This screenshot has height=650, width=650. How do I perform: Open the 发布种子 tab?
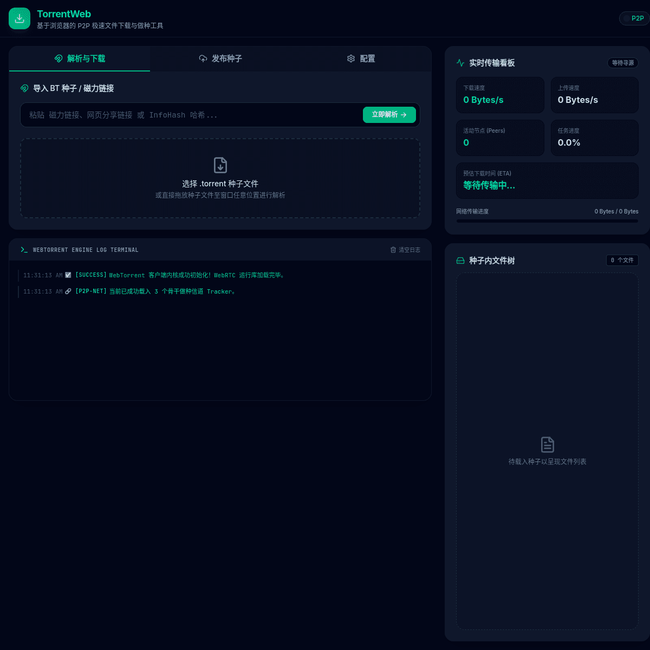point(220,59)
